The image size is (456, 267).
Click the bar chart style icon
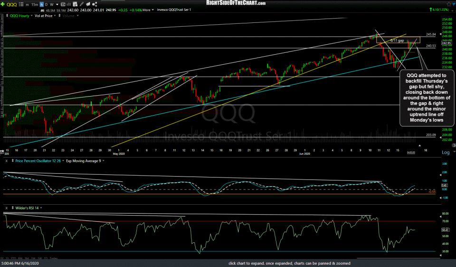pyautogui.click(x=69, y=4)
